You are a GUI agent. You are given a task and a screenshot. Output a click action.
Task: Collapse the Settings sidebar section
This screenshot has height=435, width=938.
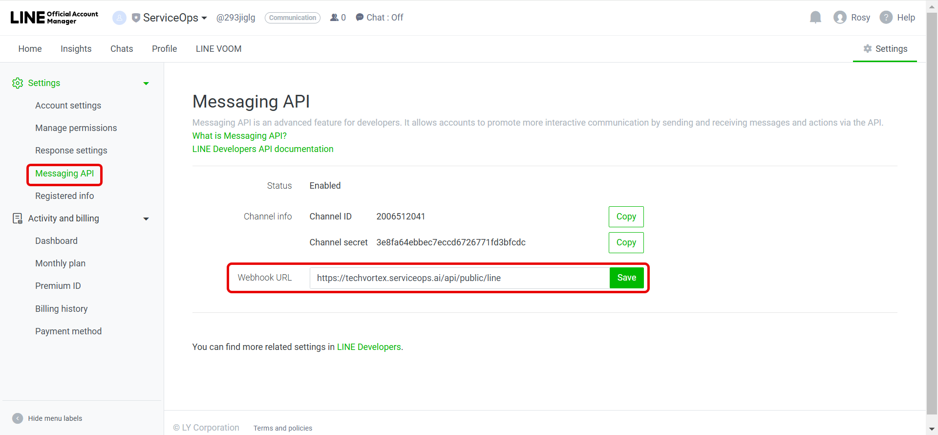click(x=146, y=84)
